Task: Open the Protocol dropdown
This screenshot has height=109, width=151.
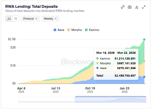Action: pyautogui.click(x=30, y=19)
